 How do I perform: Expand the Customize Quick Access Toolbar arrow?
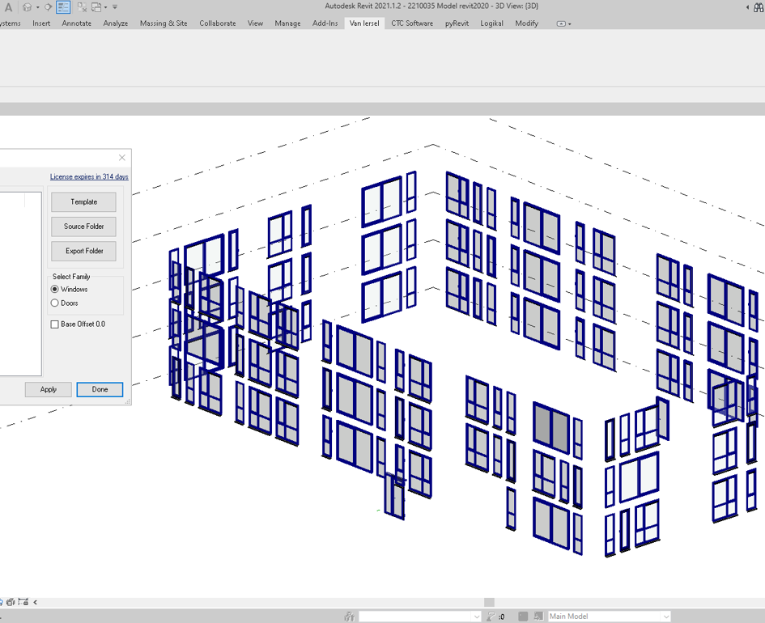(115, 7)
